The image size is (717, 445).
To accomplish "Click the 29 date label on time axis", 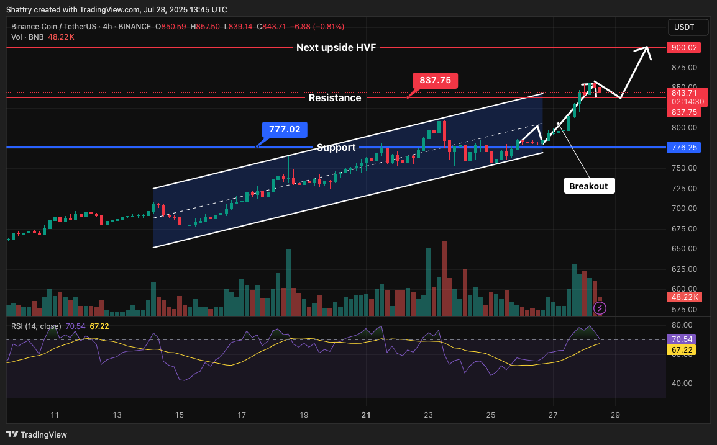I will point(616,415).
